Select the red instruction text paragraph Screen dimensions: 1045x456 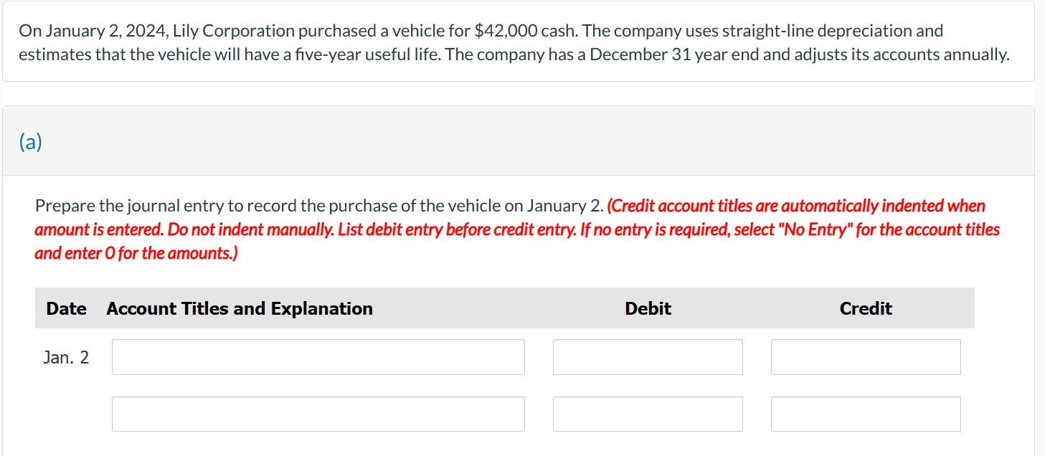click(x=516, y=229)
